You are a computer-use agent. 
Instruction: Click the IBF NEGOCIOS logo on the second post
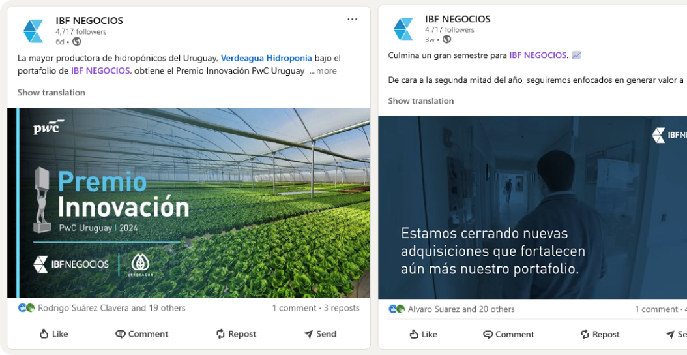coord(403,29)
